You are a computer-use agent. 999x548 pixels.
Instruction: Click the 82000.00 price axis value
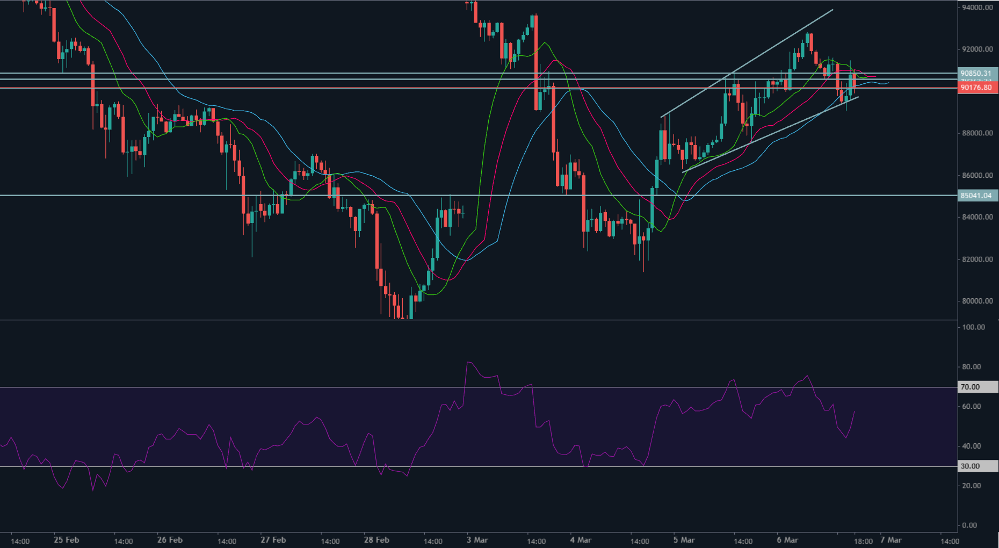pyautogui.click(x=978, y=259)
